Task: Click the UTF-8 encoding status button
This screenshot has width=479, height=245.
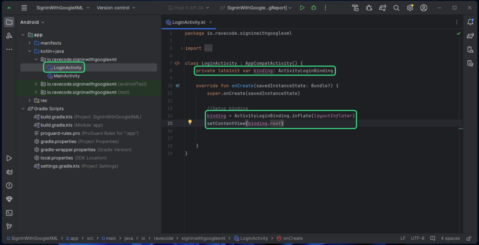Action: 417,238
